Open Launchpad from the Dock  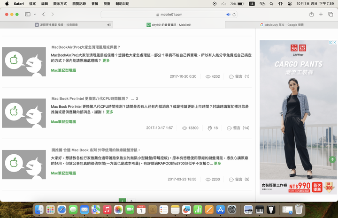50,210
